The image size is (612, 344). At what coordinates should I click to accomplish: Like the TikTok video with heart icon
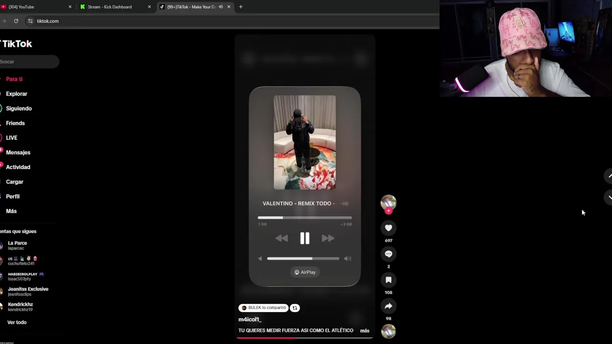coord(388,228)
